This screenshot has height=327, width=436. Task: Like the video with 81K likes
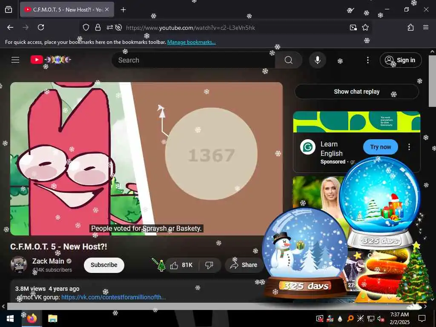coord(182,265)
